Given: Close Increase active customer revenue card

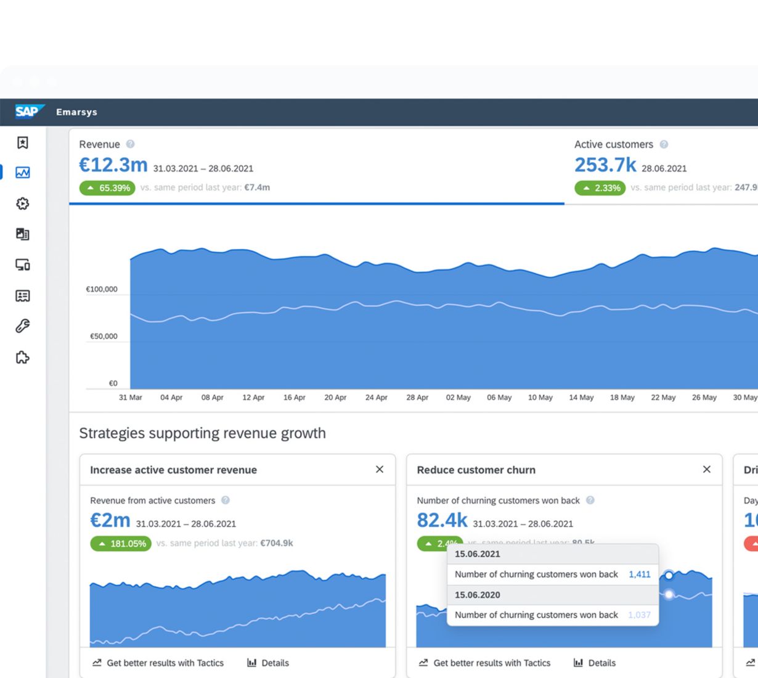Looking at the screenshot, I should pyautogui.click(x=380, y=470).
